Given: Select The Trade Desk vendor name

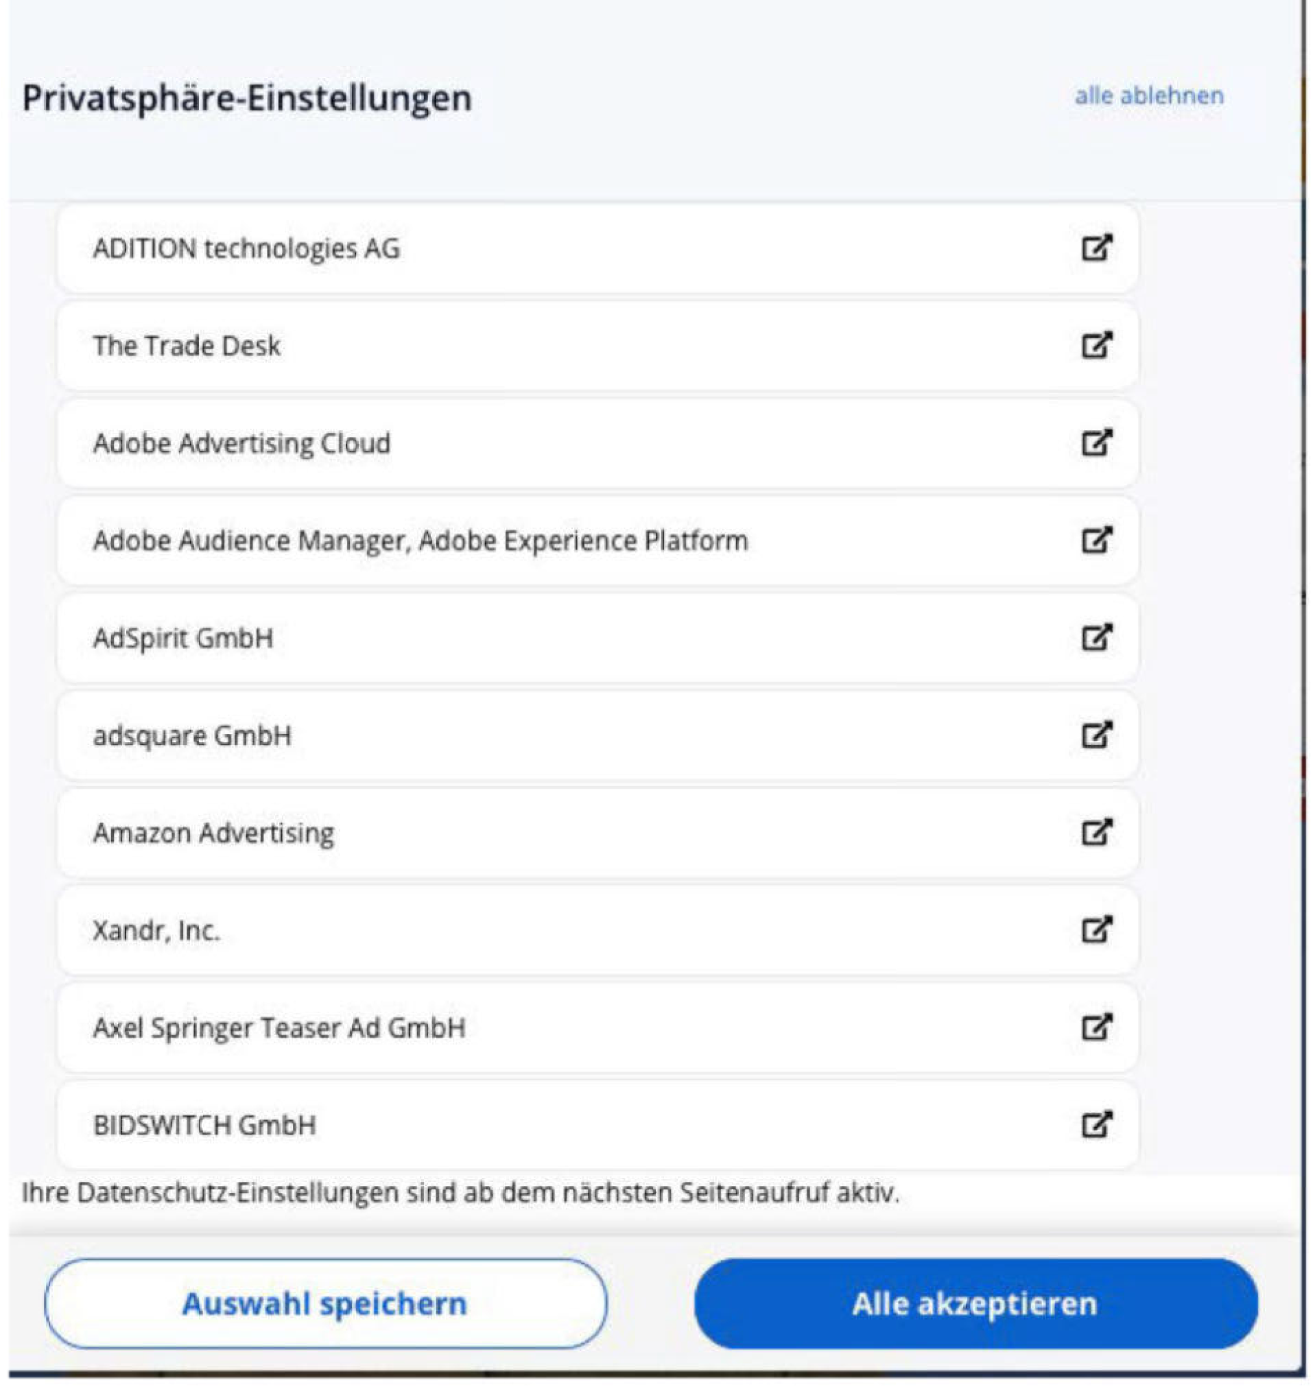Looking at the screenshot, I should 187,346.
